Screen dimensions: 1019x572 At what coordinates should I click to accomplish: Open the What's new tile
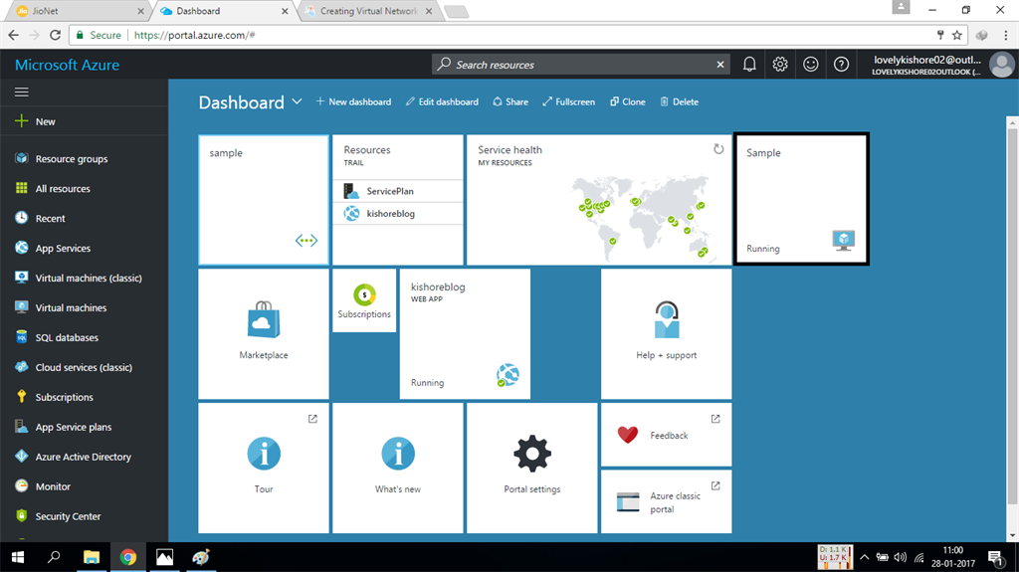pyautogui.click(x=398, y=468)
